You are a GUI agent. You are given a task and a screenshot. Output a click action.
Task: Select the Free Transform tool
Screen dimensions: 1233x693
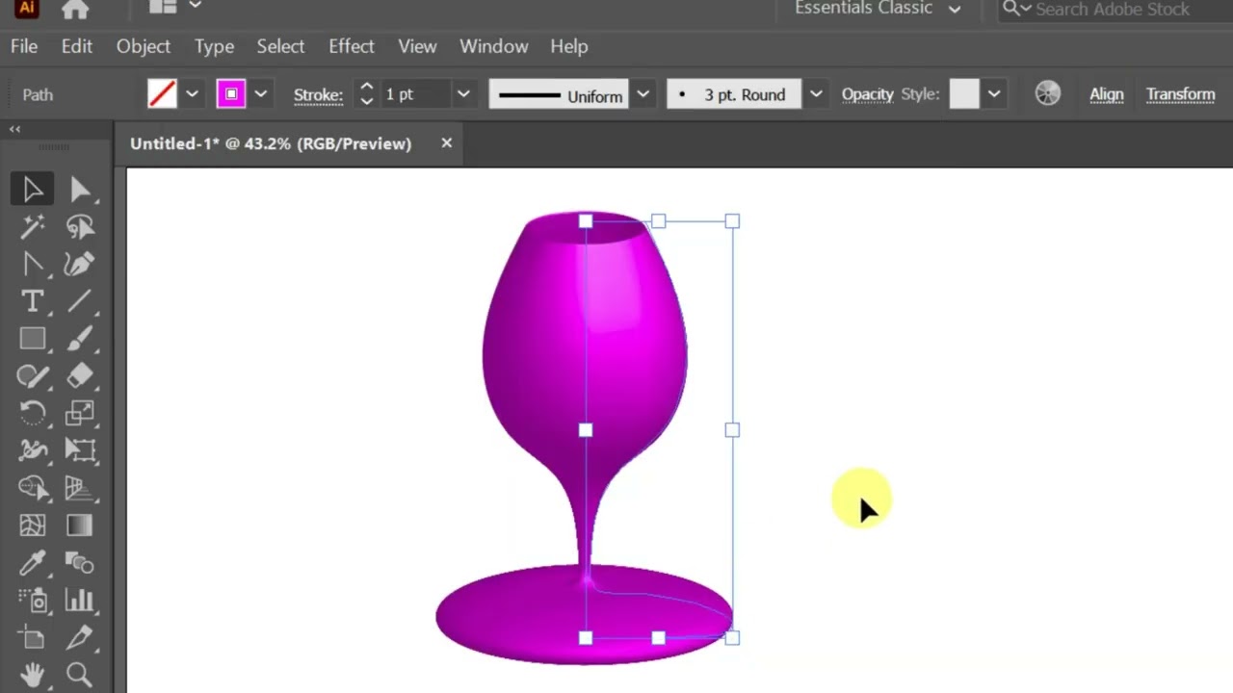[x=80, y=450]
